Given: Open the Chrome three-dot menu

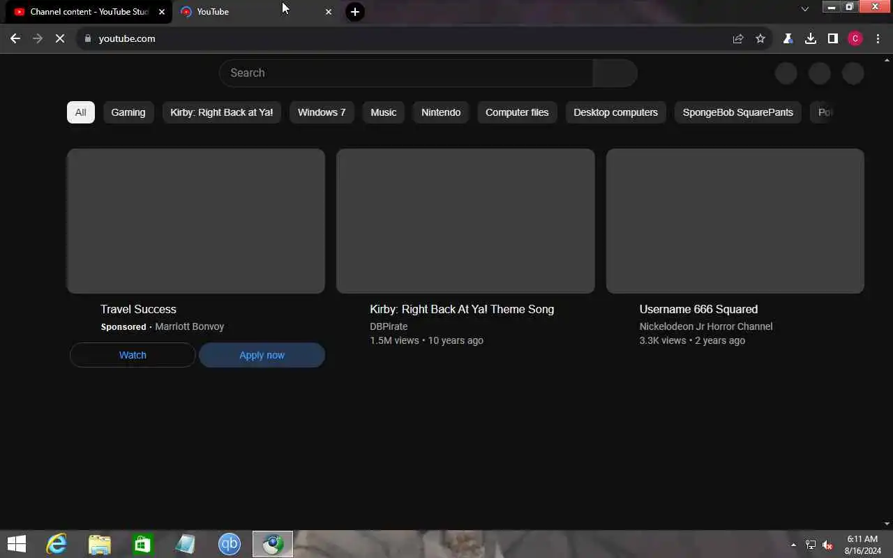Looking at the screenshot, I should pyautogui.click(x=877, y=38).
